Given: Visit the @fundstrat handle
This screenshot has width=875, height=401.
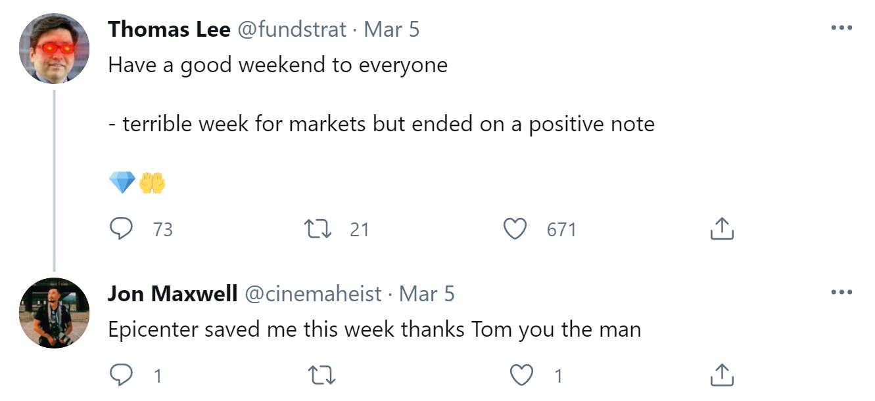Looking at the screenshot, I should 292,29.
